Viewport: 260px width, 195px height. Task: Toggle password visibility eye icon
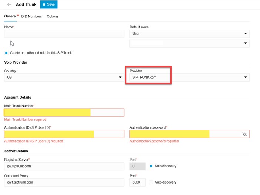pyautogui.click(x=244, y=134)
